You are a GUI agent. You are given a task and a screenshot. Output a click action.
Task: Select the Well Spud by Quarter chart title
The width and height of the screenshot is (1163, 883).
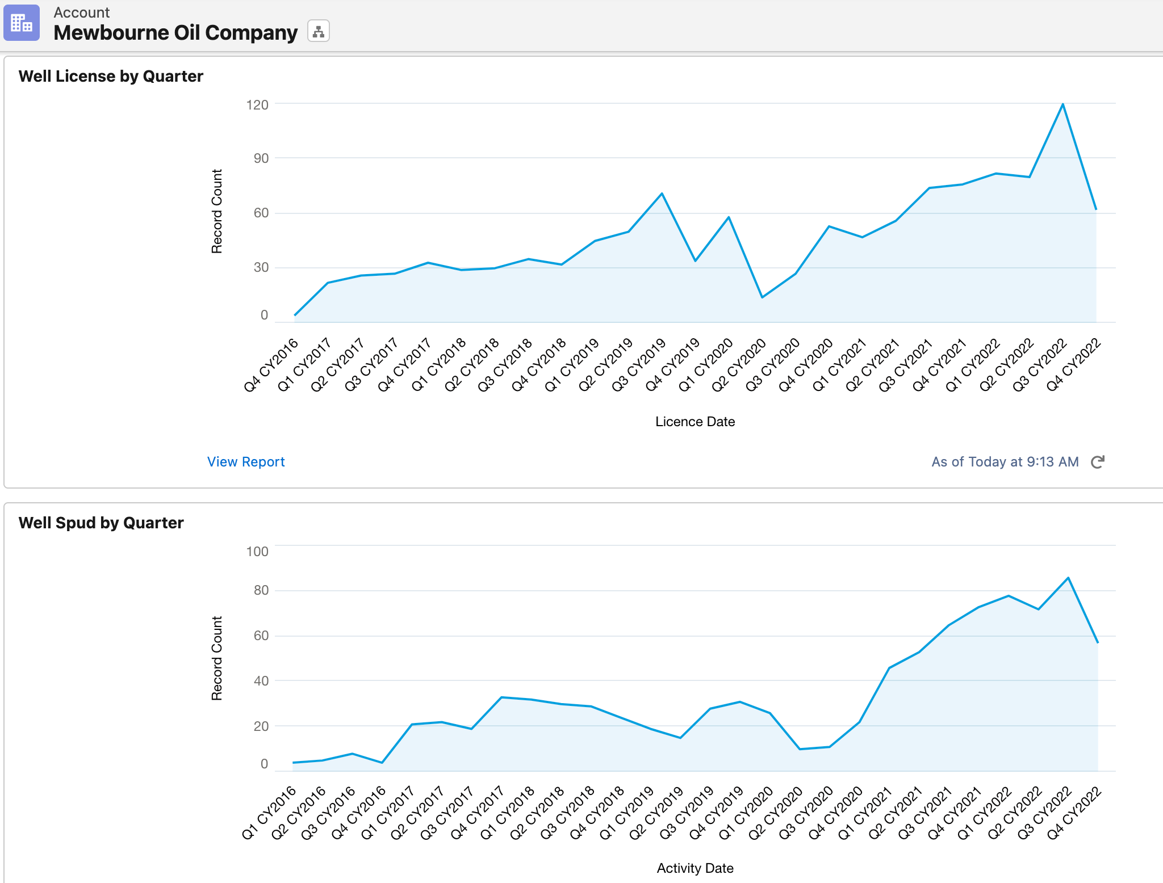click(102, 522)
